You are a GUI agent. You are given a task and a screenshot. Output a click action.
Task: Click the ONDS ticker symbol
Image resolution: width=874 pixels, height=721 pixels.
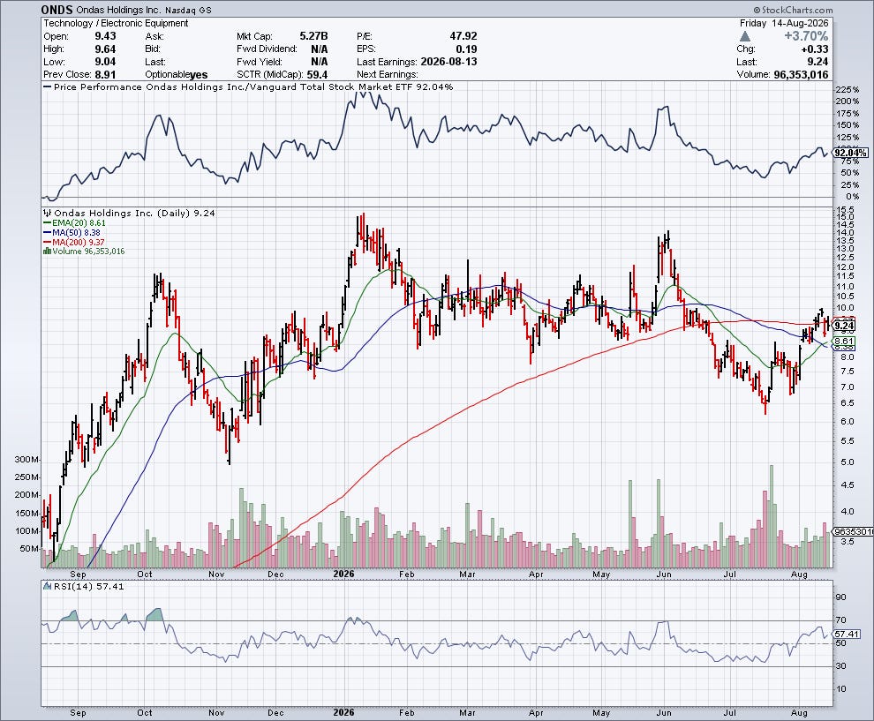click(57, 10)
